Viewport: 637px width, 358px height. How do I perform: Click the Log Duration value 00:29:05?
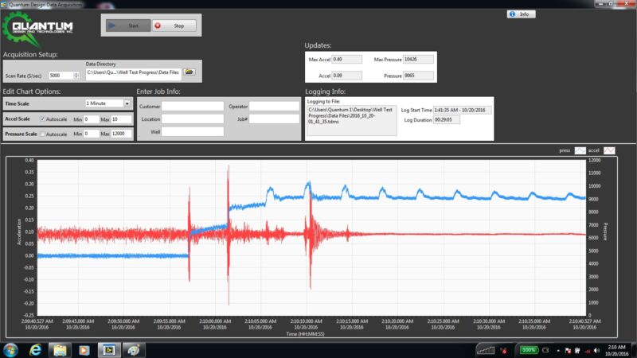click(x=446, y=120)
